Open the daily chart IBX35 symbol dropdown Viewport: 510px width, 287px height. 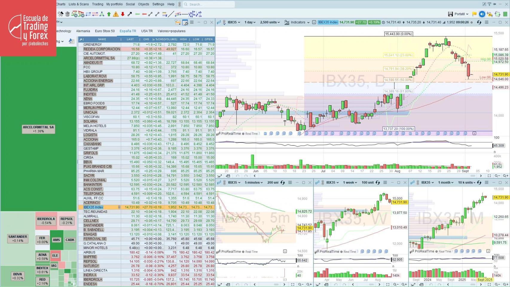(234, 22)
